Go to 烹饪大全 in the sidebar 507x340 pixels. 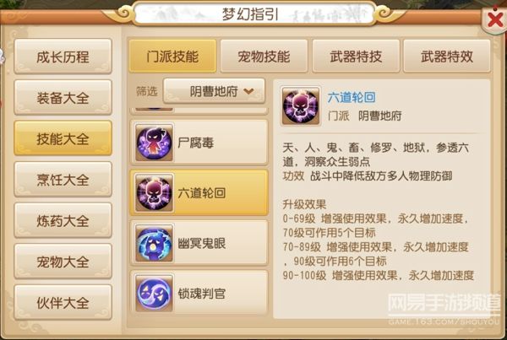coord(63,180)
